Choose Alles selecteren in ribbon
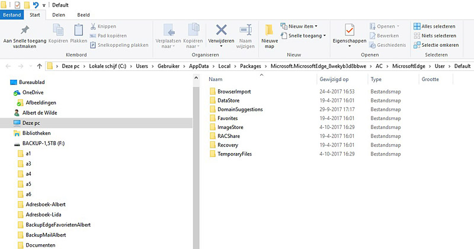Screen dimensions: 474x249 434,26
